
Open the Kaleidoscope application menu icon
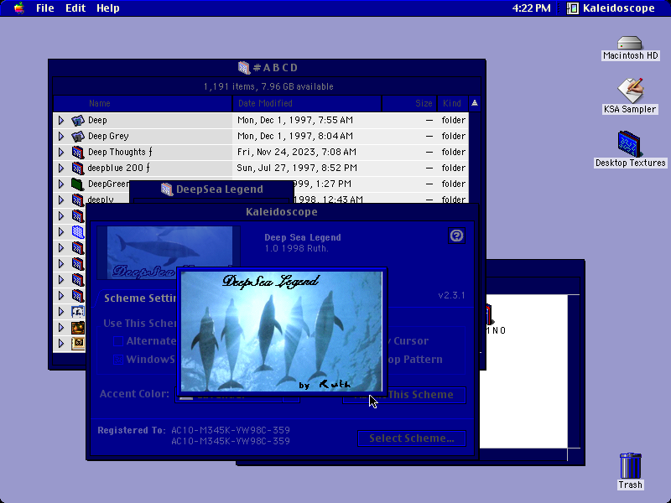pos(572,8)
